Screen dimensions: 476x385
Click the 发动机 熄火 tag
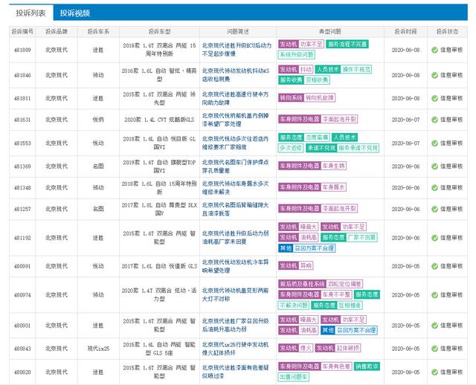[295, 349]
